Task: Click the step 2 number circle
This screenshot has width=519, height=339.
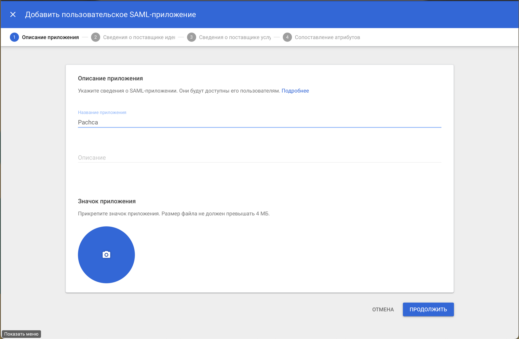Action: (95, 37)
